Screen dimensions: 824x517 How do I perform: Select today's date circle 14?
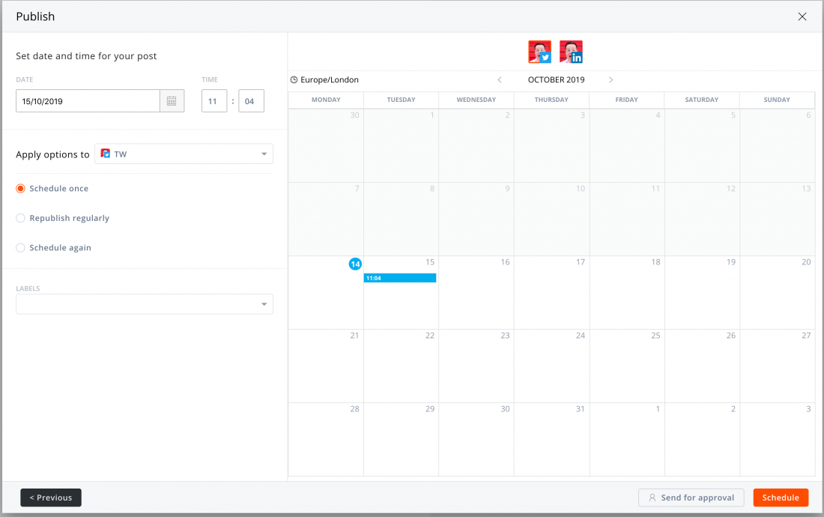pos(355,264)
